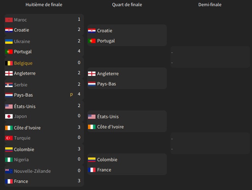Click the Nouvelle-Zélande flag icon

pos(9,171)
